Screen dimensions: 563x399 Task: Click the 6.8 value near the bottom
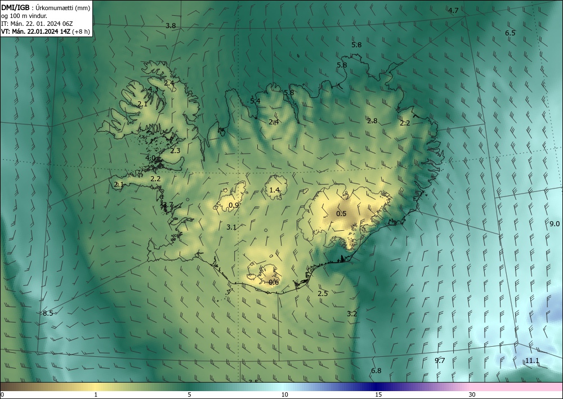click(x=376, y=371)
